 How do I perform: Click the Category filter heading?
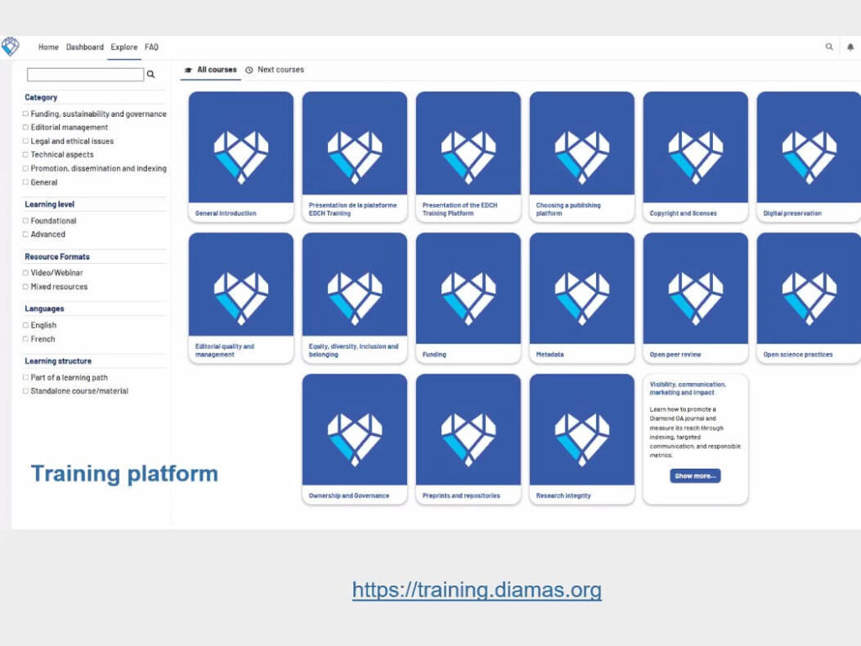pos(40,97)
